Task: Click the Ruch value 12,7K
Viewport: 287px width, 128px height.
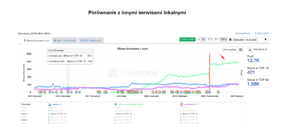Action: coord(254,61)
